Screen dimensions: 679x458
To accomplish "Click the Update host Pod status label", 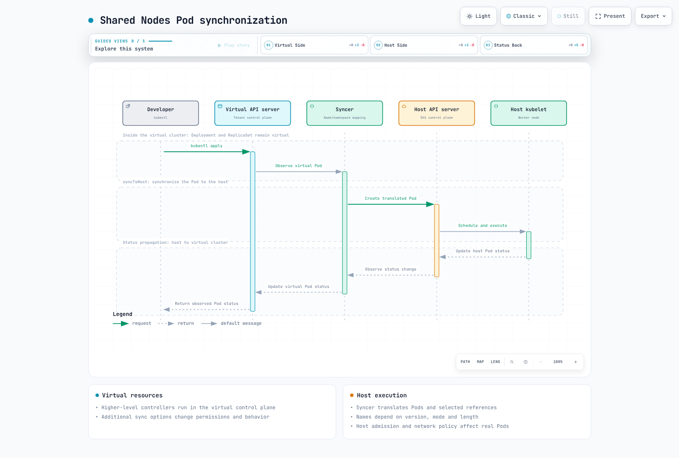I will click(483, 251).
